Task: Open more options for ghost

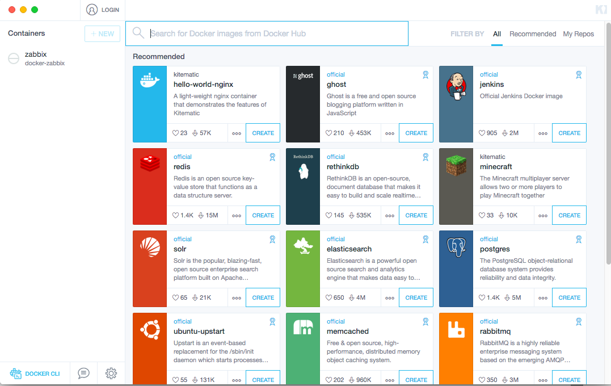Action: pyautogui.click(x=390, y=133)
